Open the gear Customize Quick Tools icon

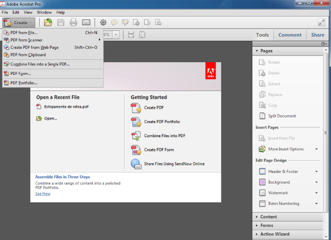click(x=103, y=22)
